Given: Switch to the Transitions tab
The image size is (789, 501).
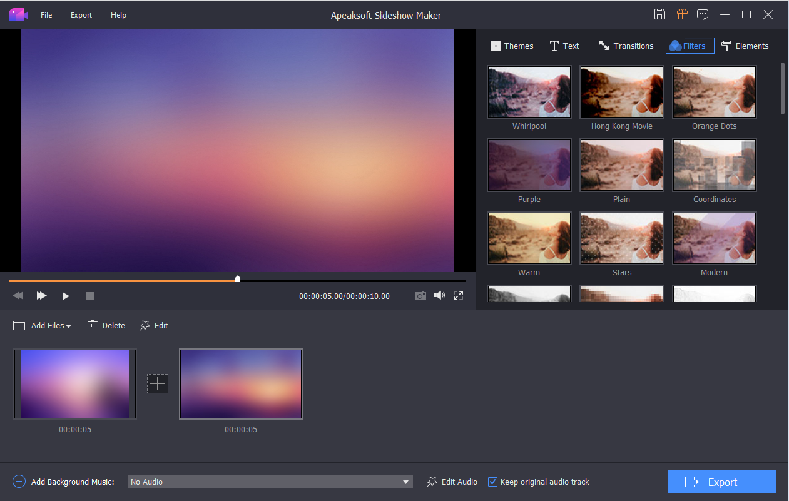Looking at the screenshot, I should pos(626,46).
